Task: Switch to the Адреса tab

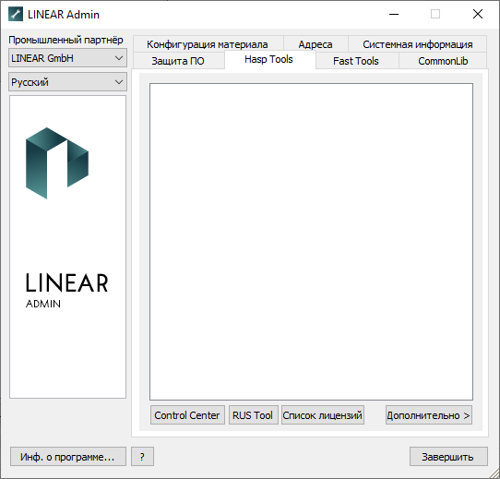Action: pos(315,44)
